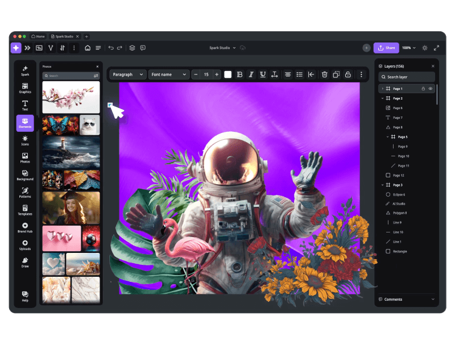Viewport: 455px width, 341px height.
Task: Open the Elements panel
Action: pos(25,123)
